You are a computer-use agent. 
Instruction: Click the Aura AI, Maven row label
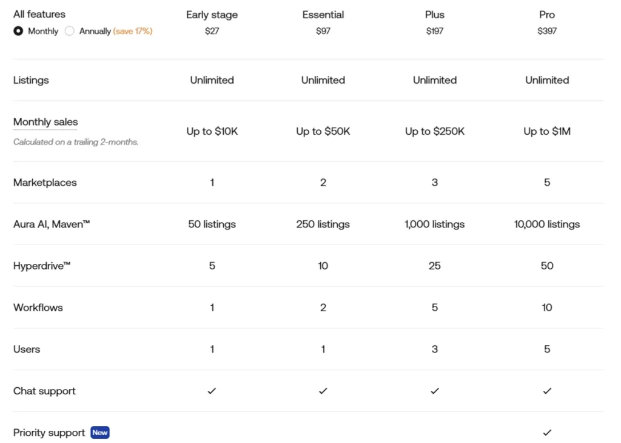coord(52,224)
